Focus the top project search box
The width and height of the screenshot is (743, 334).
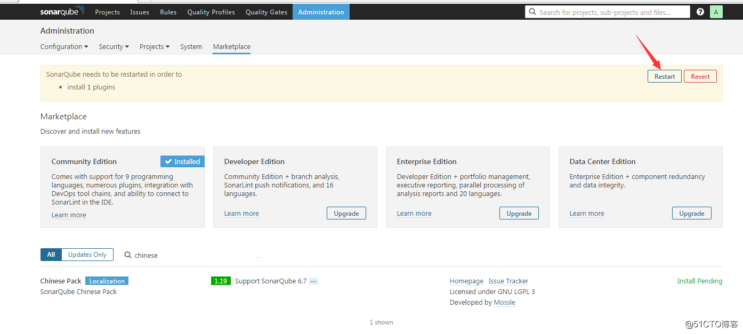(608, 12)
